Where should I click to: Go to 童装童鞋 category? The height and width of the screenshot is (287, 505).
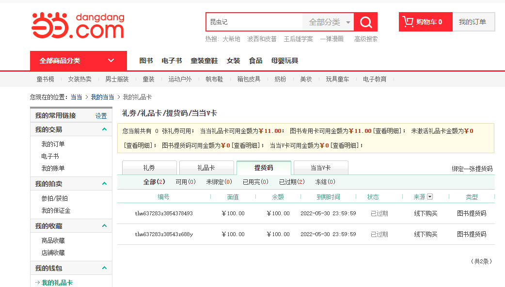pyautogui.click(x=204, y=61)
